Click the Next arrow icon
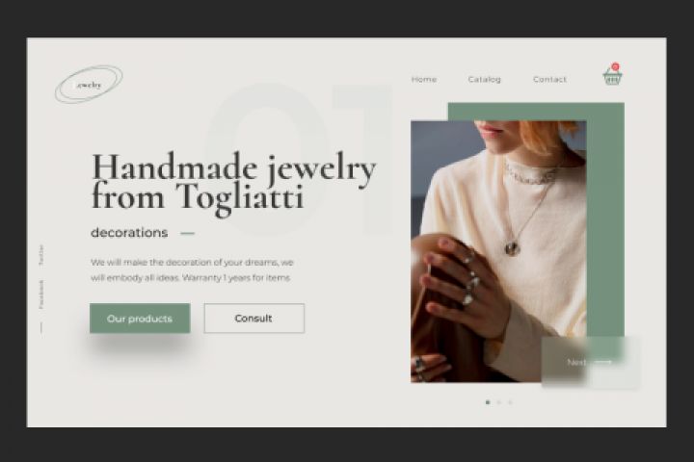Viewport: 694px width, 462px height. tap(602, 362)
